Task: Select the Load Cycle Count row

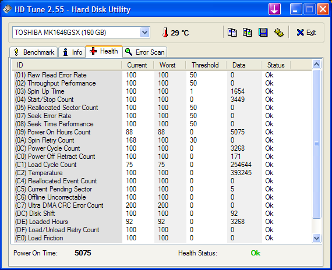Action: coord(162,165)
